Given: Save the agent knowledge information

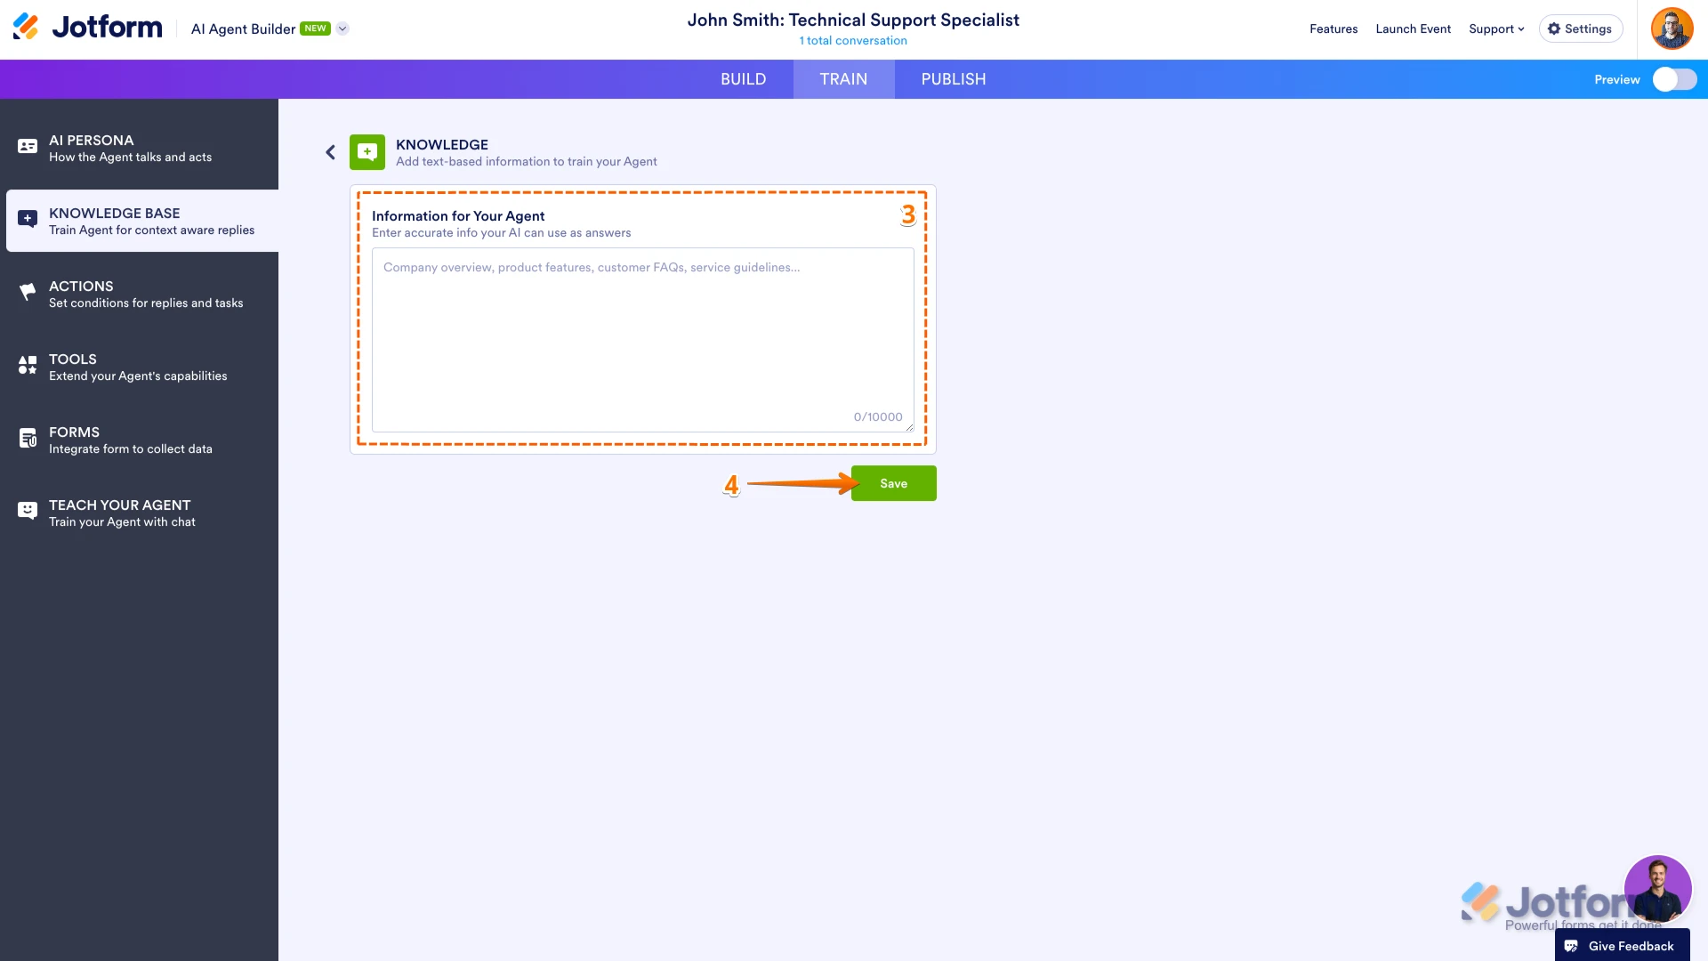Looking at the screenshot, I should point(893,483).
